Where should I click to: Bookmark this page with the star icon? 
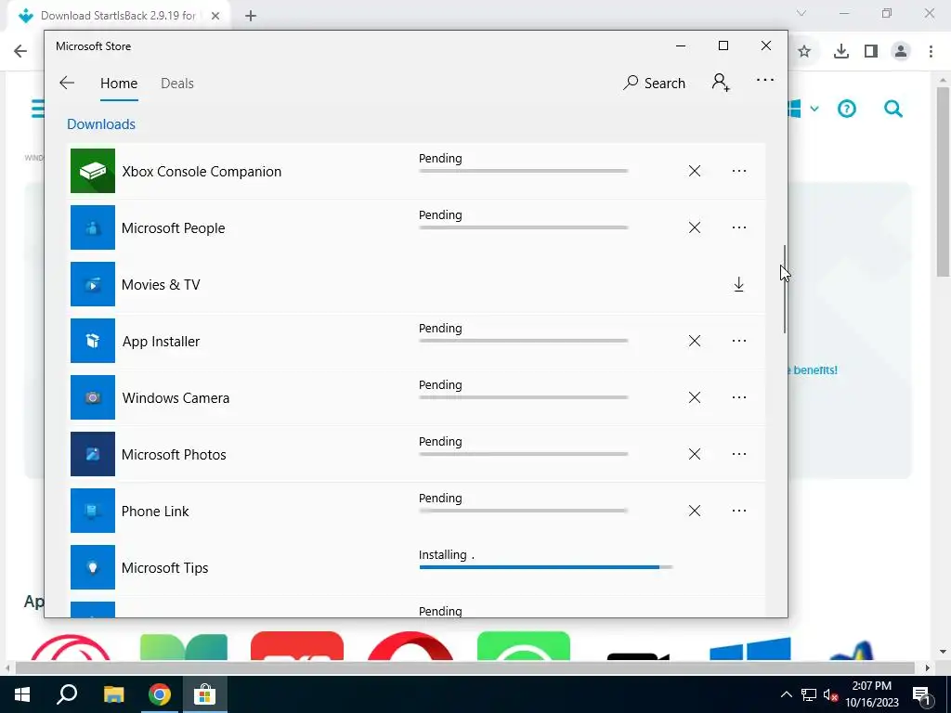click(804, 51)
